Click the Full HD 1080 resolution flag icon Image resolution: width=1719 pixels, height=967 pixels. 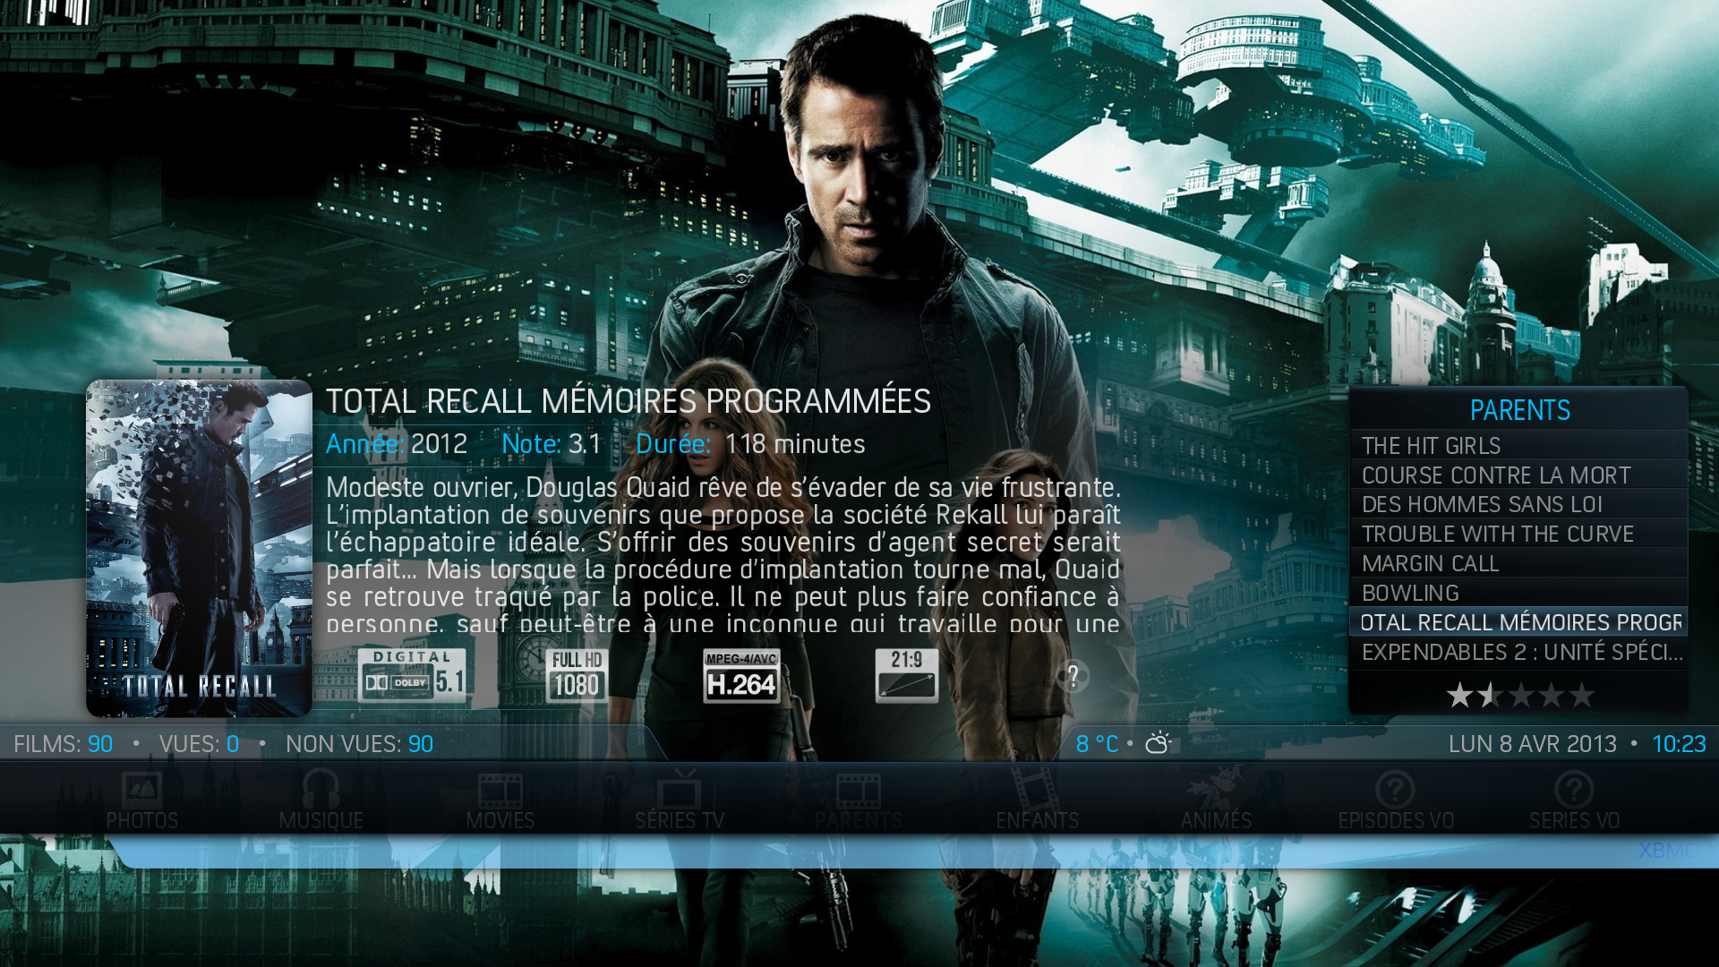(x=577, y=676)
